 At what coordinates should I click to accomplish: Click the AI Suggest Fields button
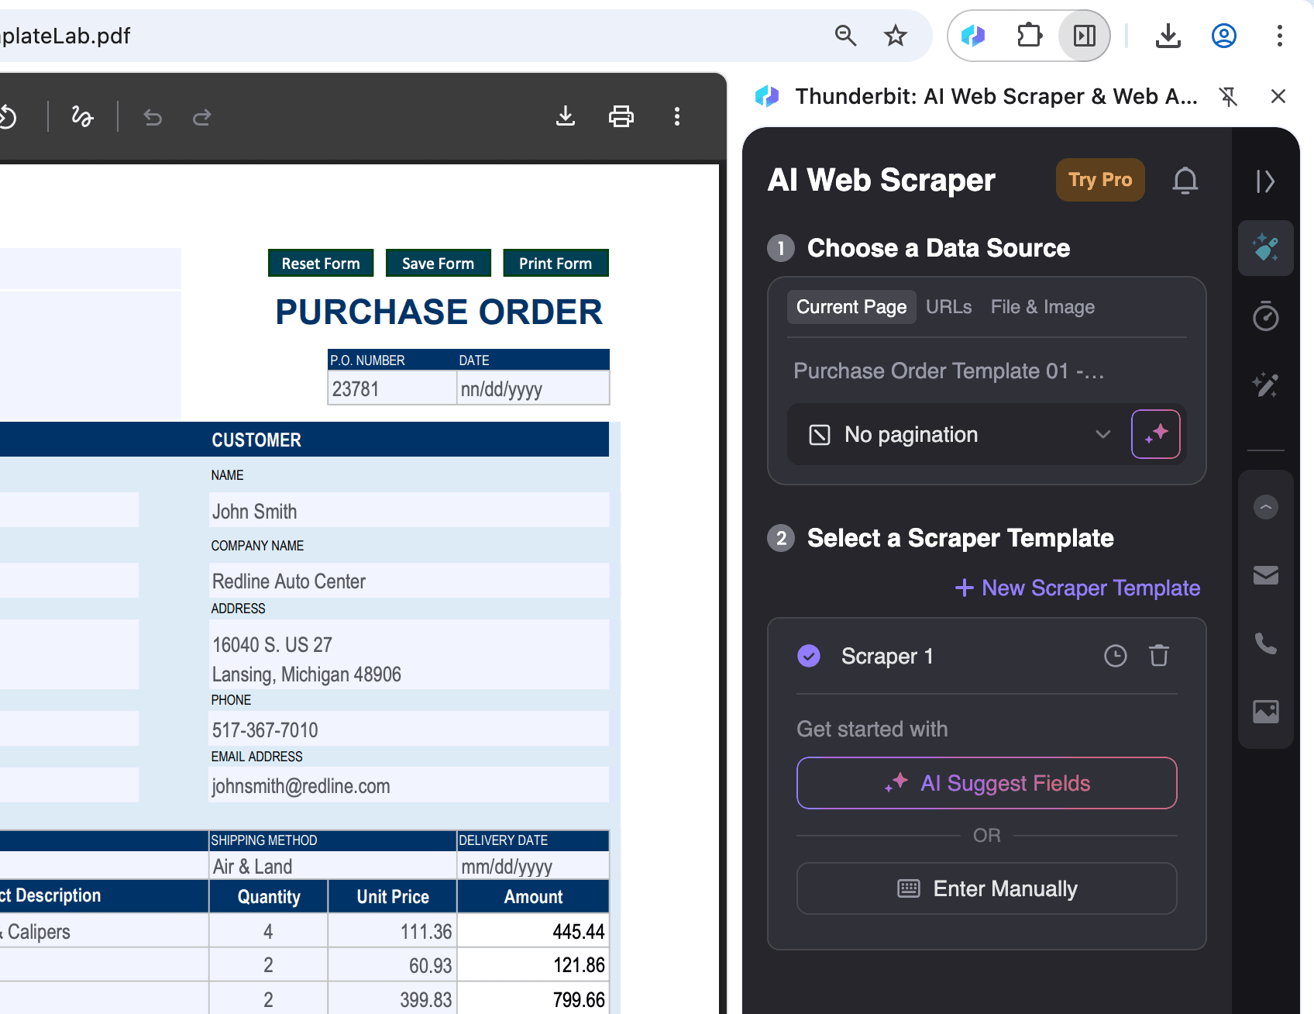(987, 783)
